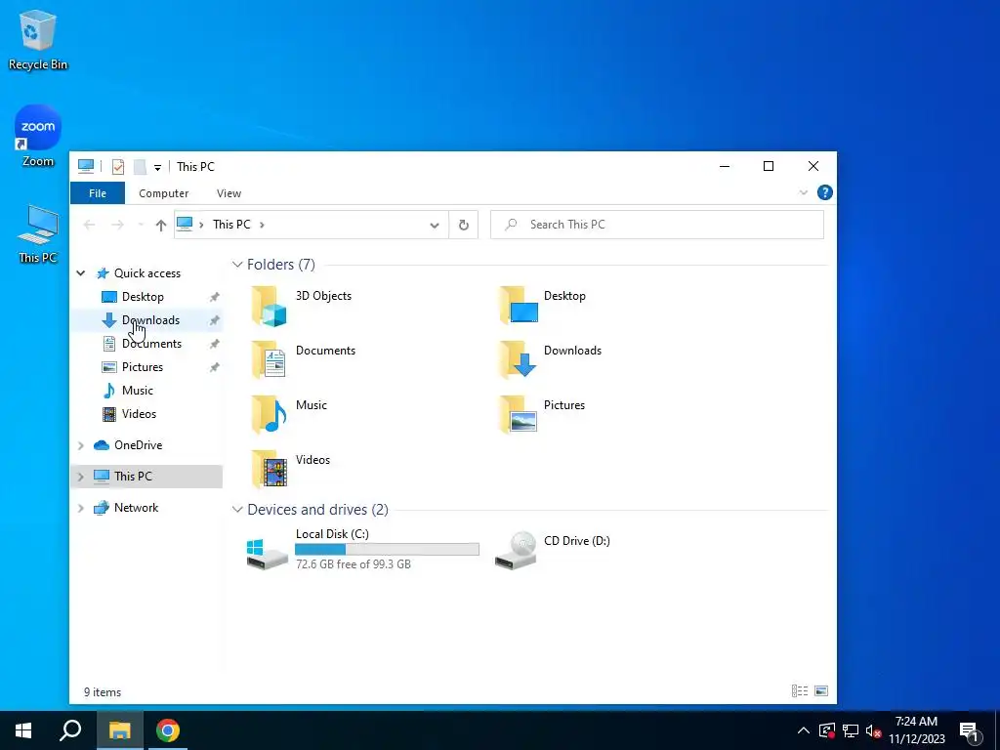
Task: Open Videos in Quick access
Action: (x=139, y=414)
